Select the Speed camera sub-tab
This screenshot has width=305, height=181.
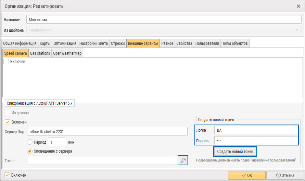[15, 53]
